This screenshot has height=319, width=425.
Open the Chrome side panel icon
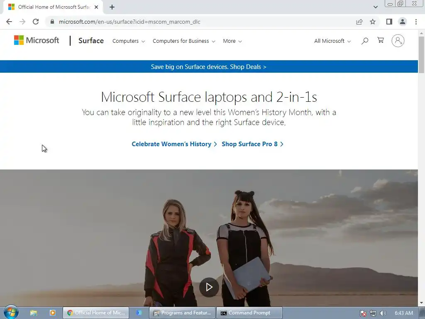[389, 22]
